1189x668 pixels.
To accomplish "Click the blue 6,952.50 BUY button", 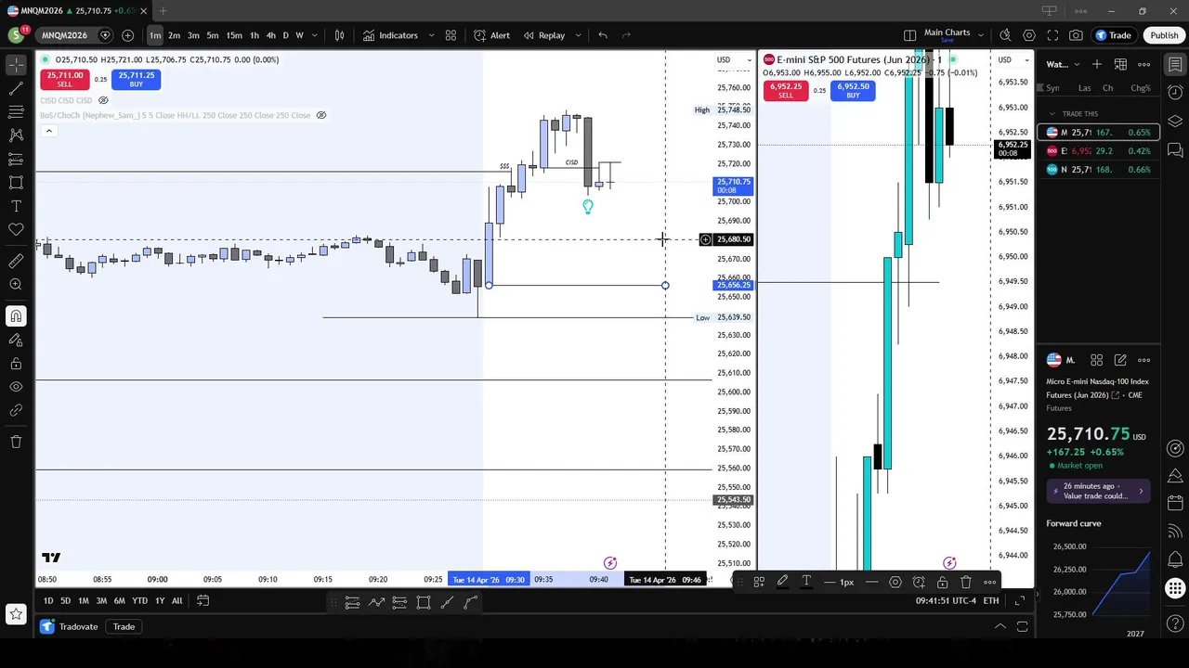I will 853,90.
